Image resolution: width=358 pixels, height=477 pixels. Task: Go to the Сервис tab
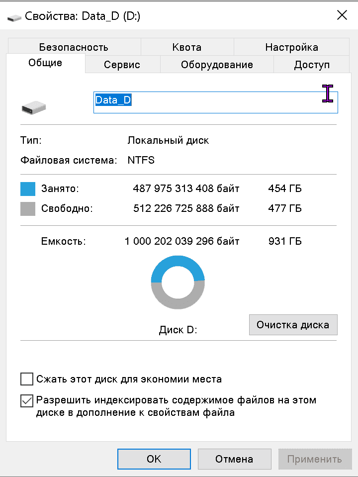tap(122, 65)
